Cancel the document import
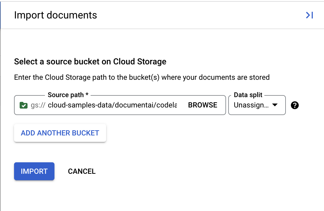The height and width of the screenshot is (211, 324). tap(82, 171)
